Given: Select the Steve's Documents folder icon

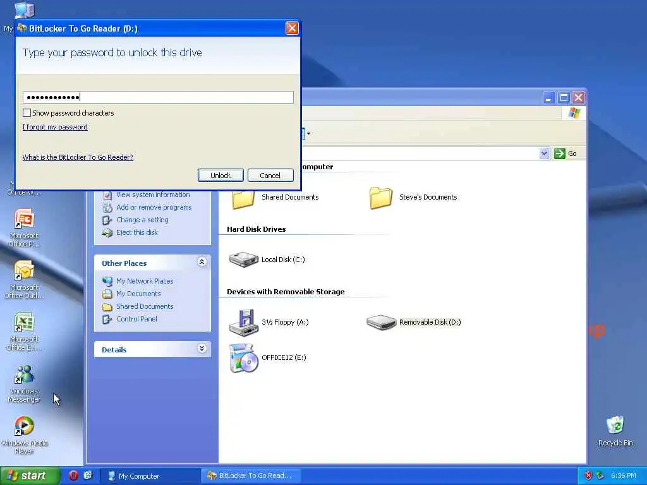Looking at the screenshot, I should pos(380,198).
